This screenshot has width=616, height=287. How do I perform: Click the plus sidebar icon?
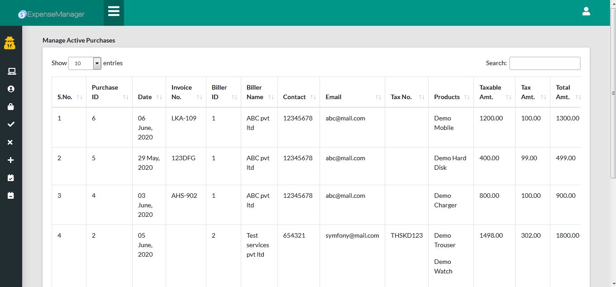11,160
